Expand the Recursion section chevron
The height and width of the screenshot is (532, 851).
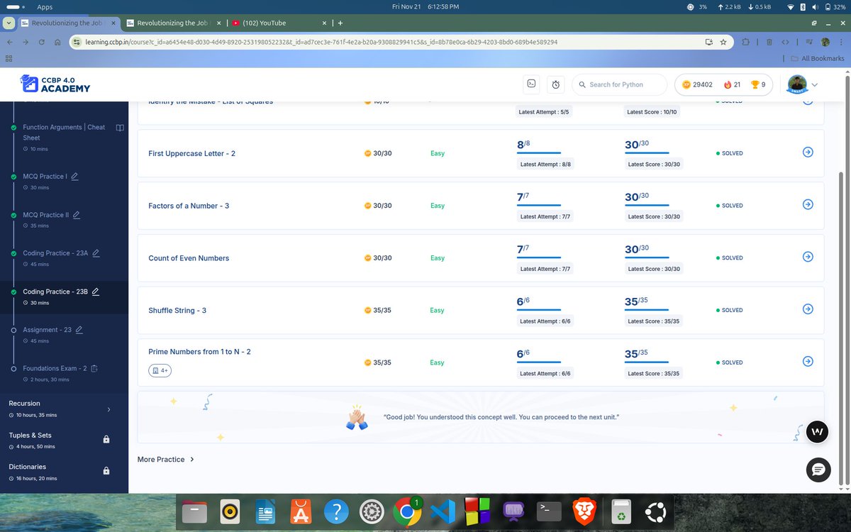pyautogui.click(x=109, y=409)
